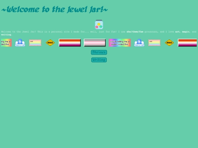Click the "~Welcome to the Jewel Jar!~" heading
The height and width of the screenshot is (148, 198).
(x=55, y=9)
